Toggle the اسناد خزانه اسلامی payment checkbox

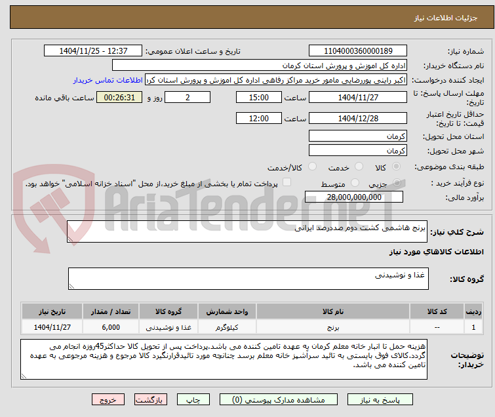coord(287,182)
